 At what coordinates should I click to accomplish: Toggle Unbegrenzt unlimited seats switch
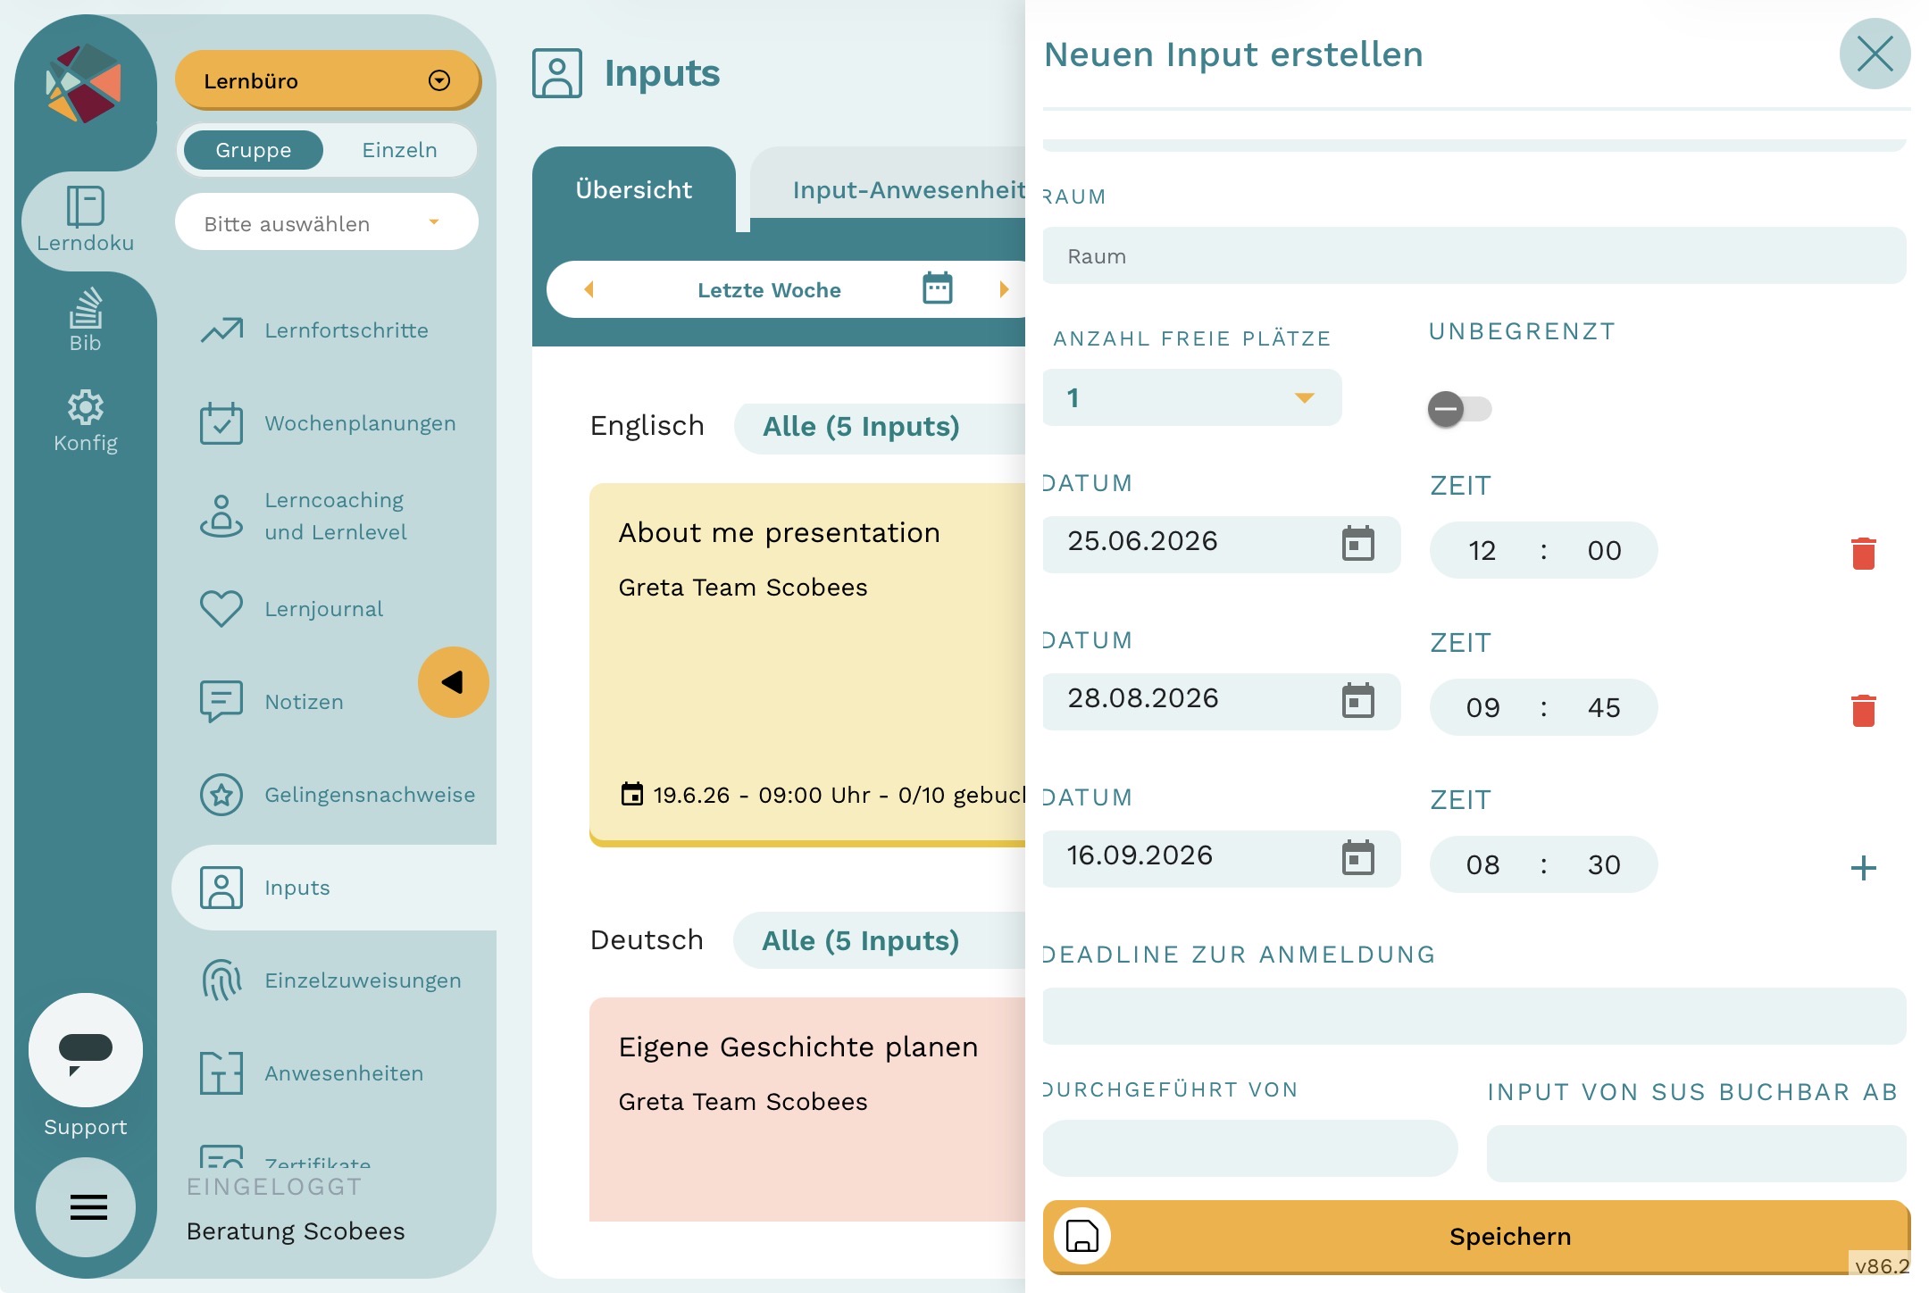[1459, 409]
